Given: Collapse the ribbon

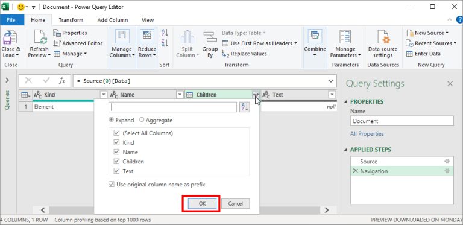Looking at the screenshot, I should pos(450,20).
